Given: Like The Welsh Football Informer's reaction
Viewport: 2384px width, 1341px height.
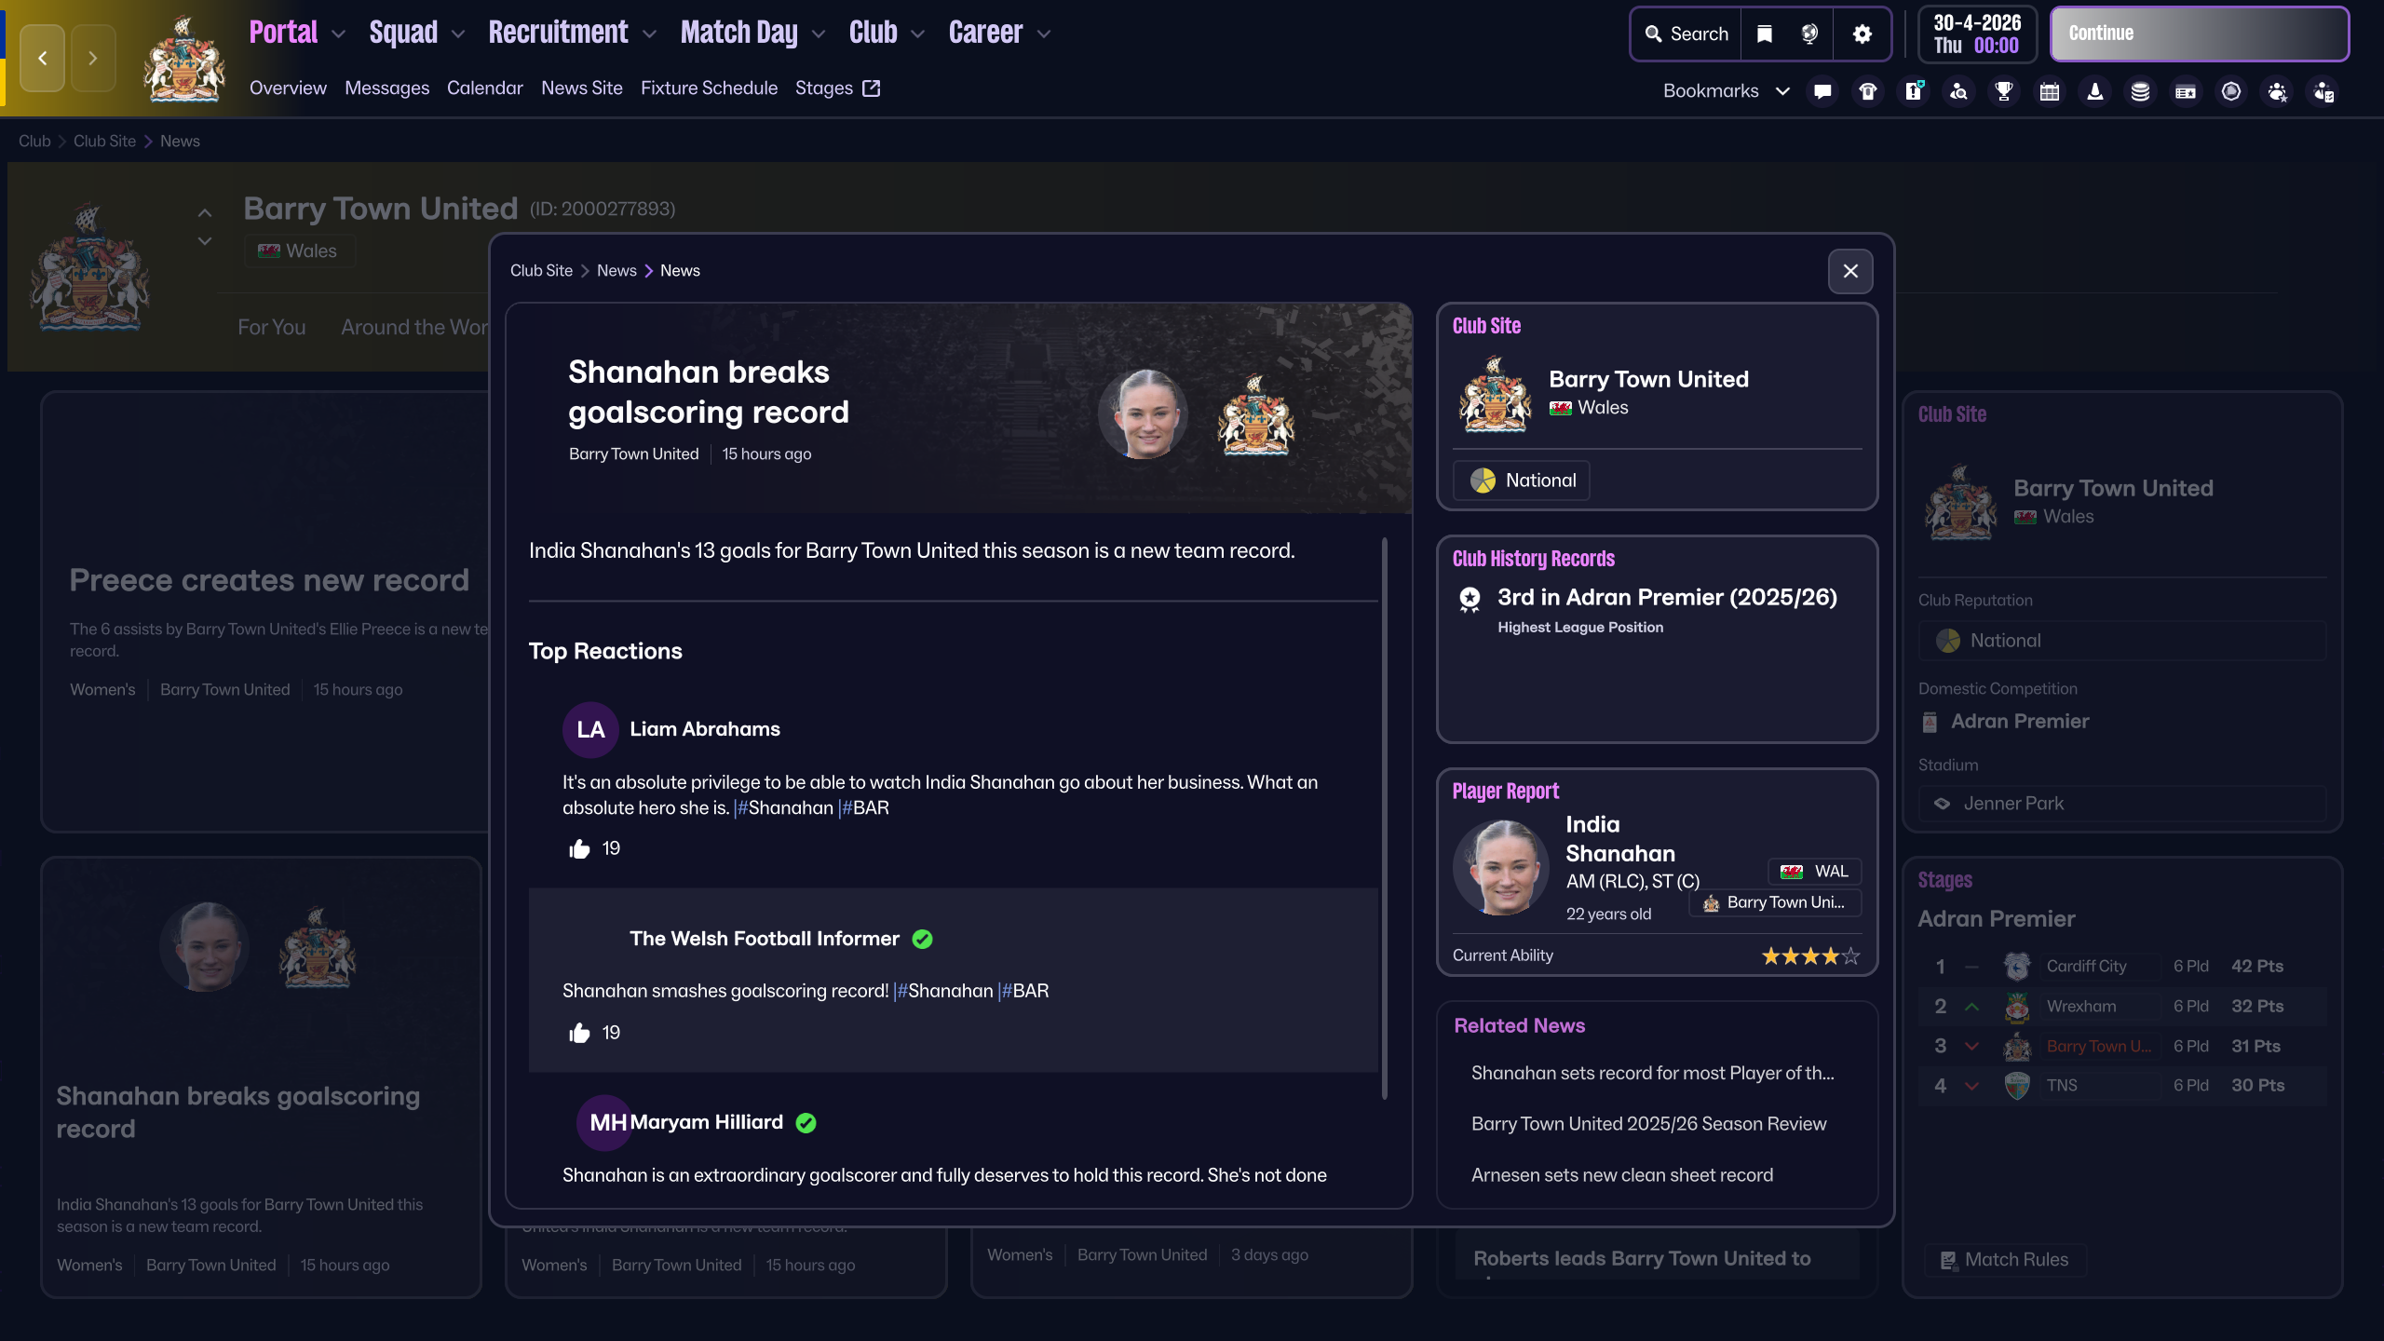Looking at the screenshot, I should click(x=579, y=1033).
